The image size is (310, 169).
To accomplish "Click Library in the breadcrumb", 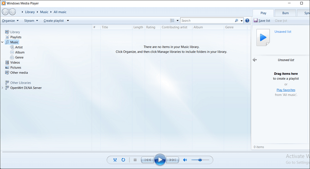I will coord(30,12).
